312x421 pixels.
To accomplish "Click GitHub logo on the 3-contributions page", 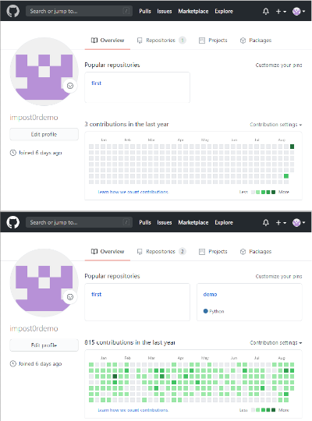I will click(13, 11).
